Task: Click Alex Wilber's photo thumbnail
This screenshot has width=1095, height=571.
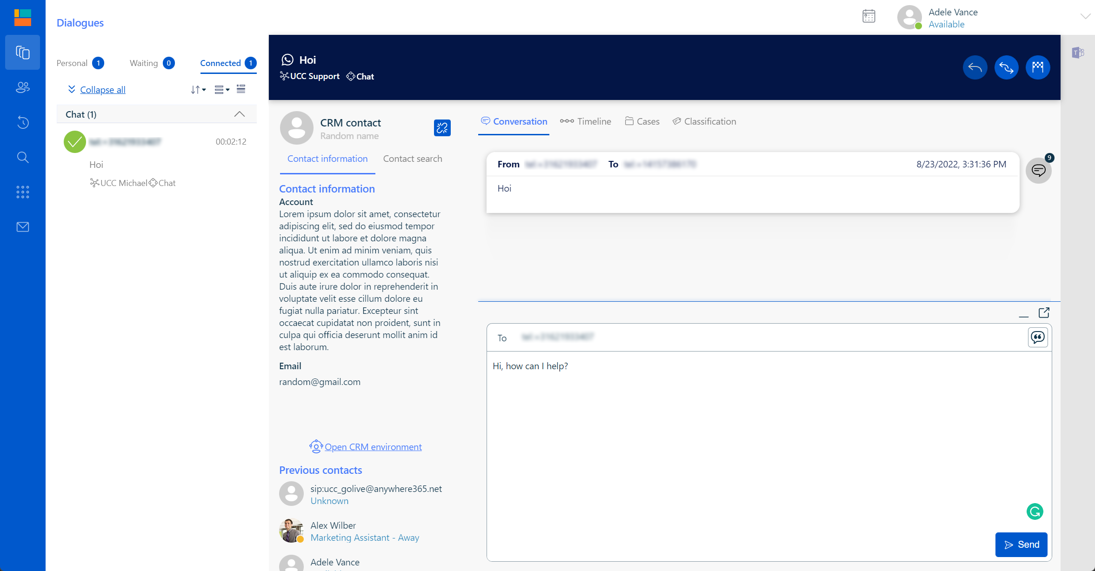Action: pyautogui.click(x=291, y=531)
